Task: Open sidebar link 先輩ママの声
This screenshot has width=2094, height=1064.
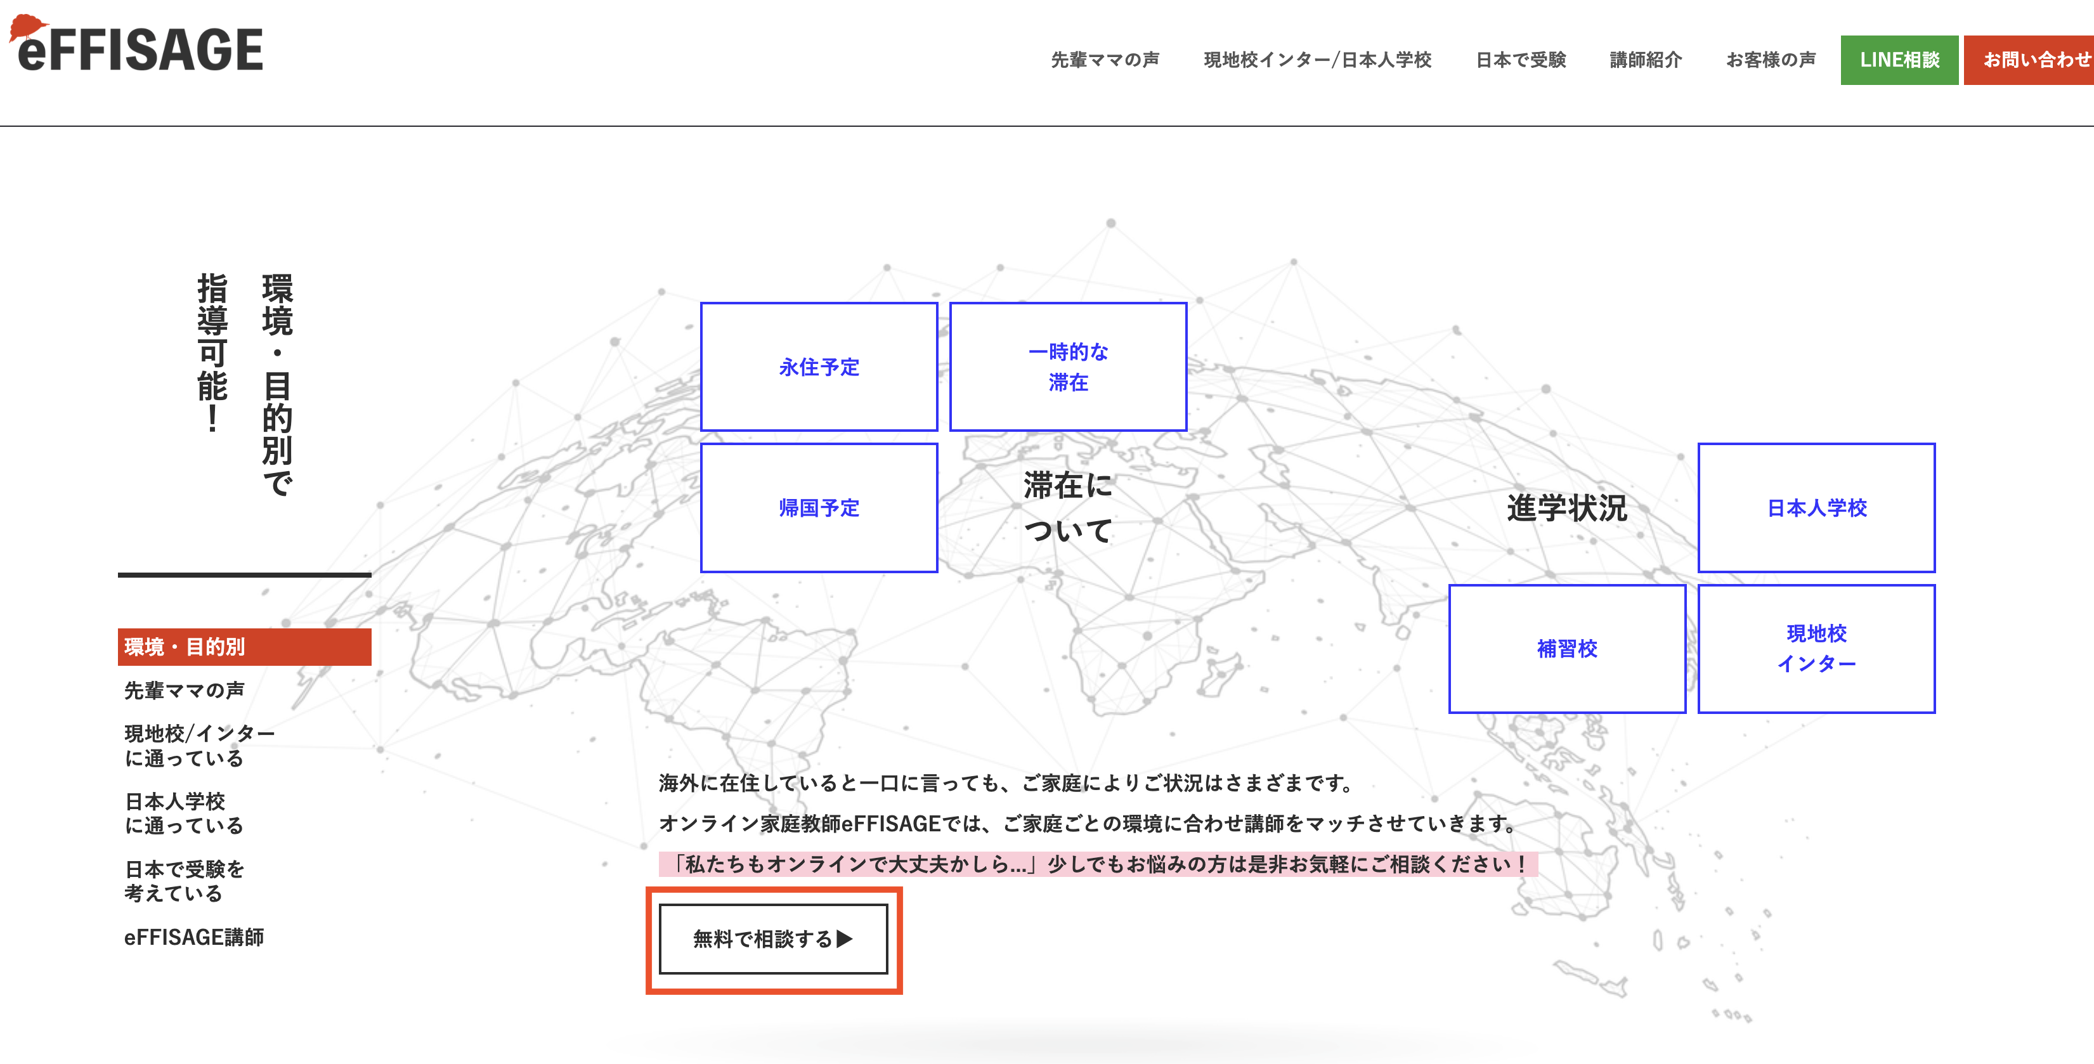Action: [x=185, y=690]
